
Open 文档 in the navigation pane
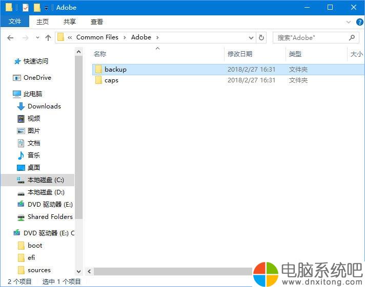point(34,143)
